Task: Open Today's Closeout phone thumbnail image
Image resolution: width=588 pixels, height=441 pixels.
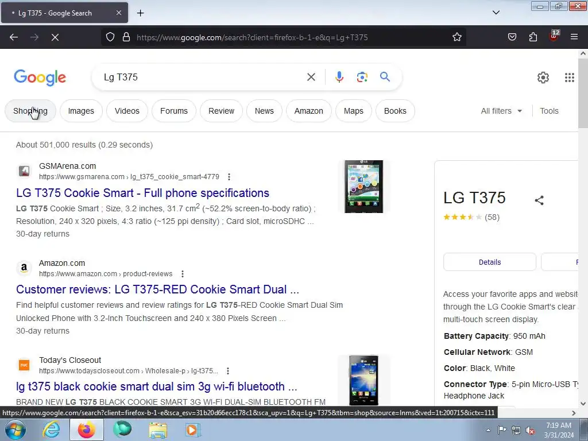Action: tap(363, 380)
